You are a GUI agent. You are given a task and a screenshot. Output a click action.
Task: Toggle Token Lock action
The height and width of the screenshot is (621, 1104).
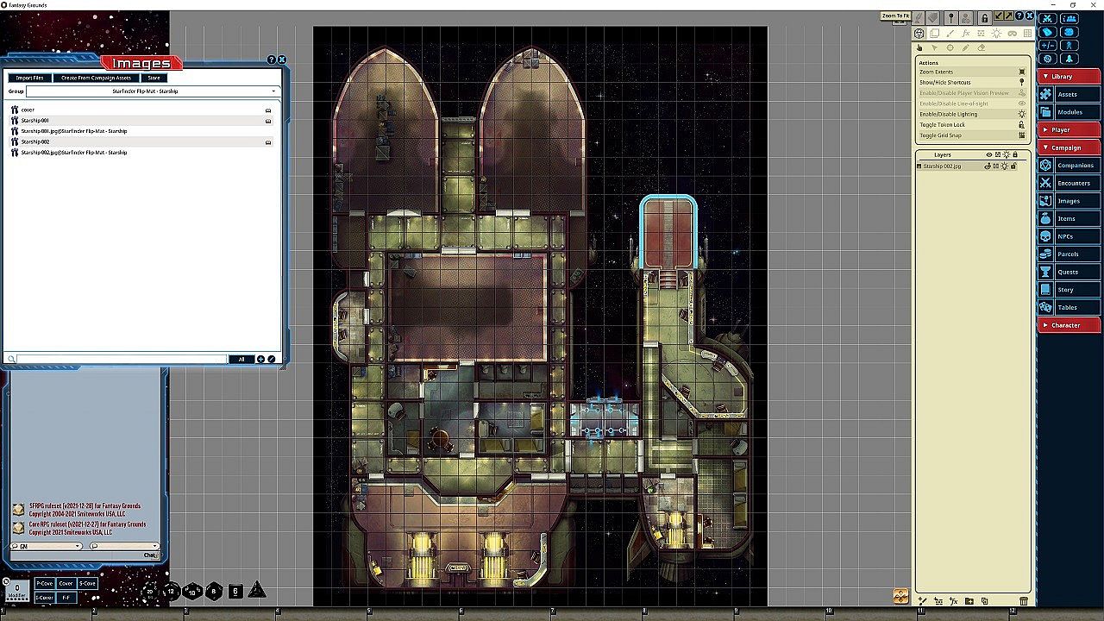pos(974,125)
